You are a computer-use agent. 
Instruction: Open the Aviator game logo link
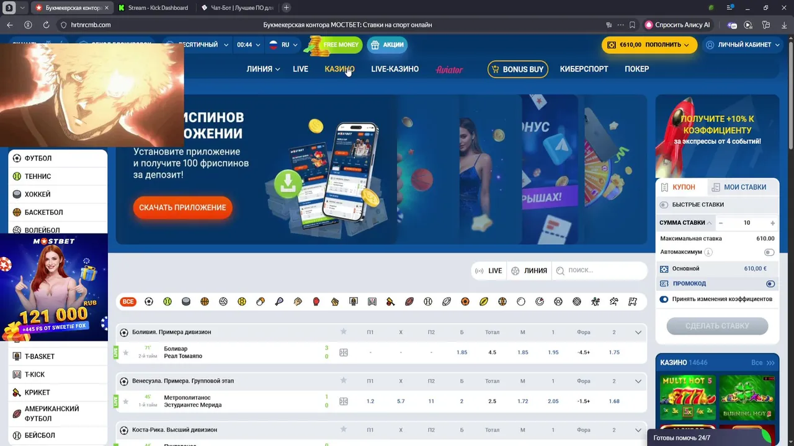click(450, 69)
